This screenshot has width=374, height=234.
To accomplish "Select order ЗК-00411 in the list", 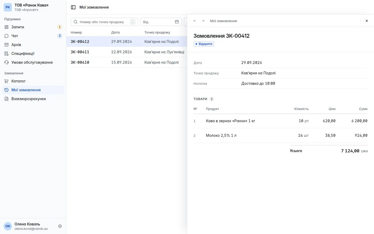I will [x=127, y=52].
